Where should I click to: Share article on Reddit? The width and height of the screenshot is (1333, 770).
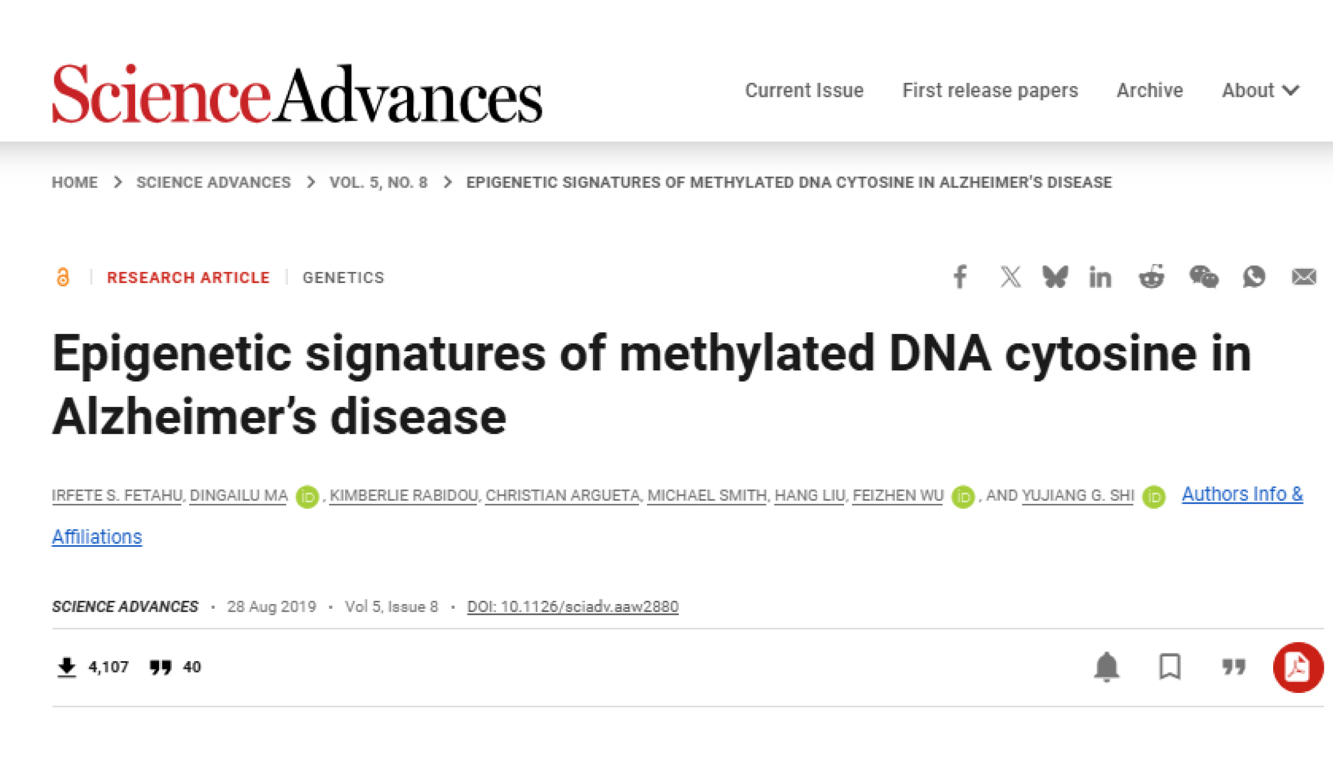tap(1151, 277)
